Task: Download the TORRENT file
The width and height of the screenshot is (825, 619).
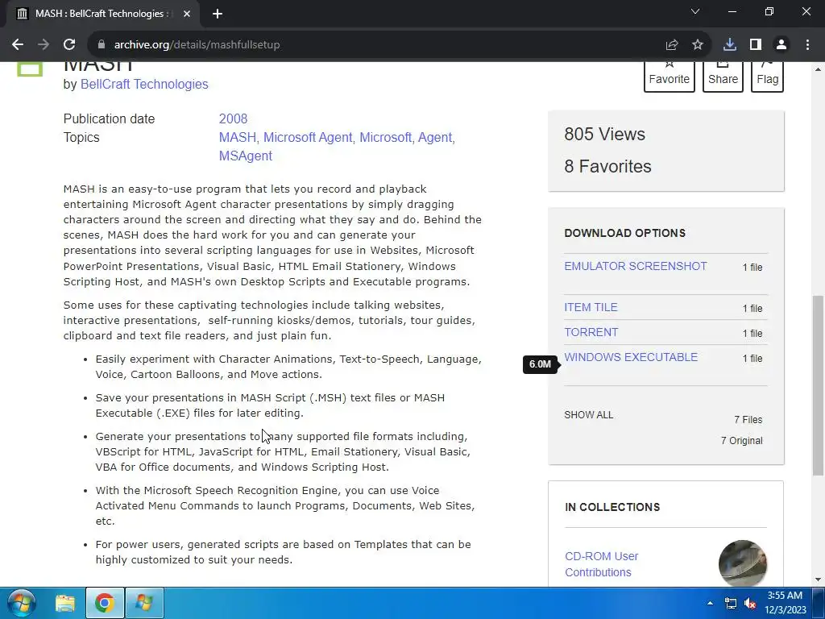Action: 591,332
